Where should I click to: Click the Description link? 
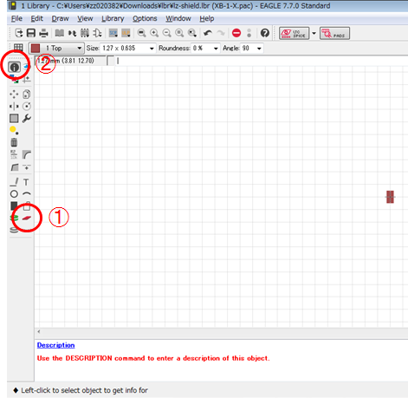[x=55, y=345]
